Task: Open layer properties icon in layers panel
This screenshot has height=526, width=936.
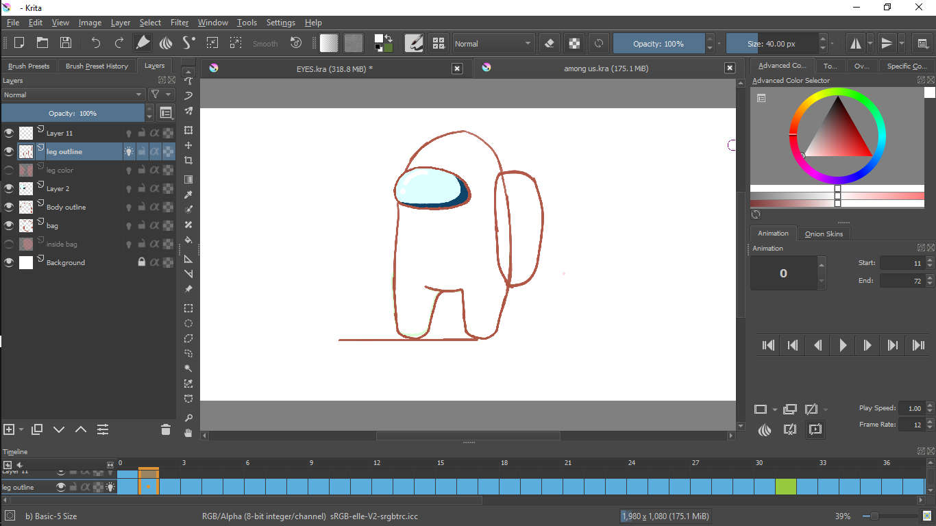Action: 103,429
